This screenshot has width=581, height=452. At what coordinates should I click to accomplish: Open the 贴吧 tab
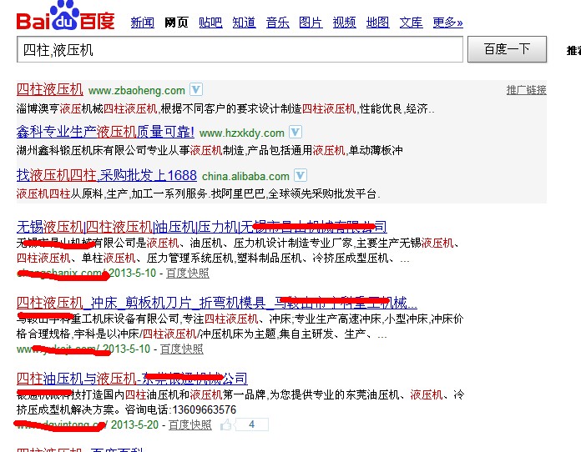(x=210, y=23)
